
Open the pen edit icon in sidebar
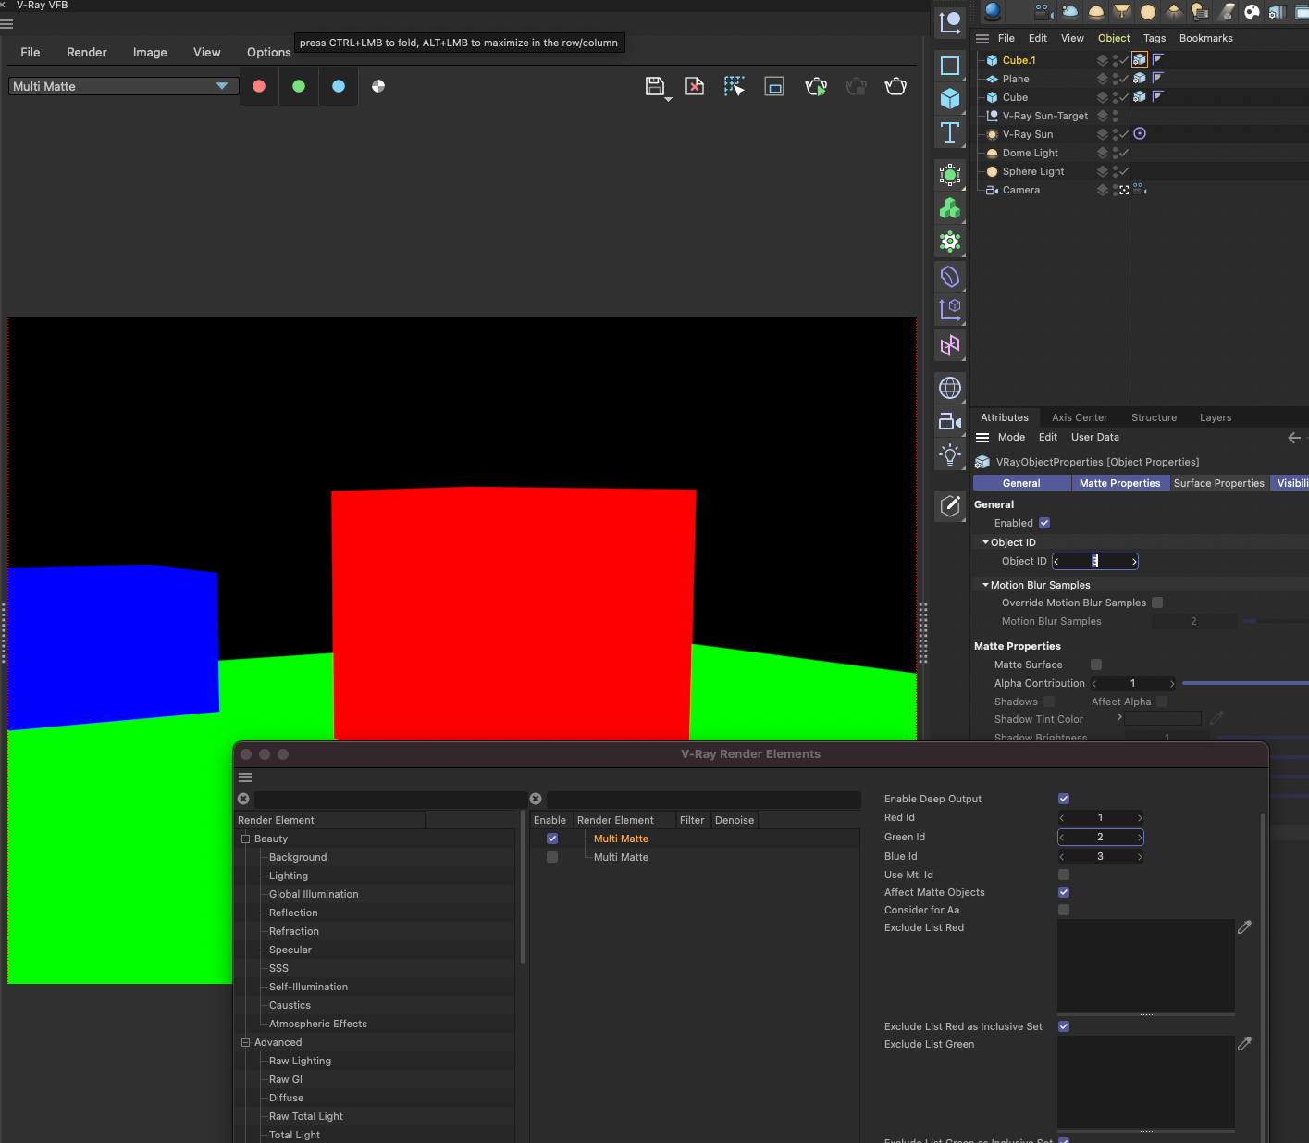(950, 505)
